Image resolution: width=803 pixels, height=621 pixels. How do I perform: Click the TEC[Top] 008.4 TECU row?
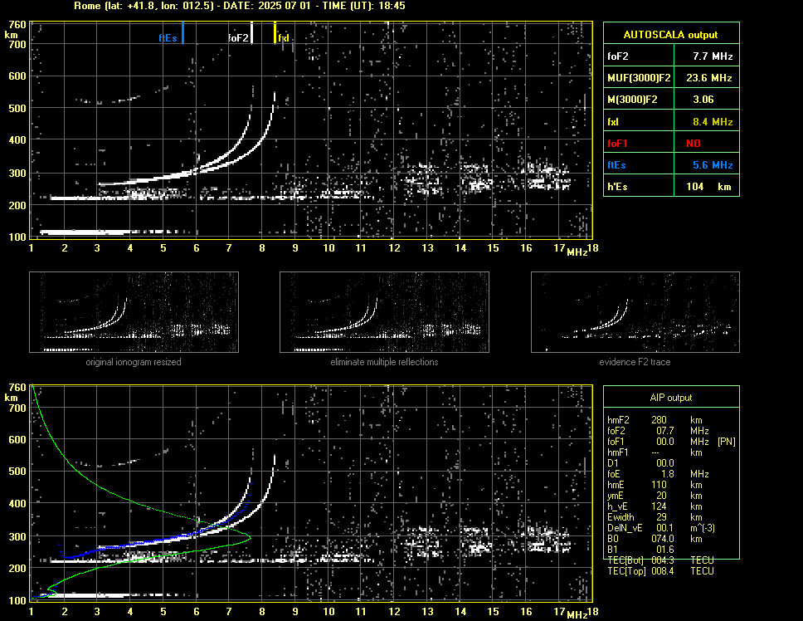pyautogui.click(x=660, y=571)
